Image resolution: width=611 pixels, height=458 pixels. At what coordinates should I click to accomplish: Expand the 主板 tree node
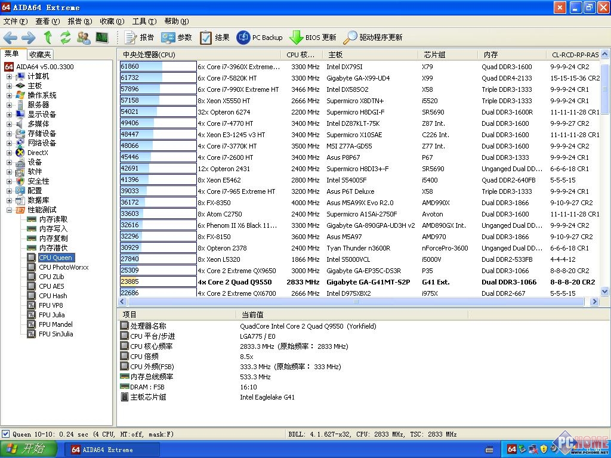(x=9, y=86)
